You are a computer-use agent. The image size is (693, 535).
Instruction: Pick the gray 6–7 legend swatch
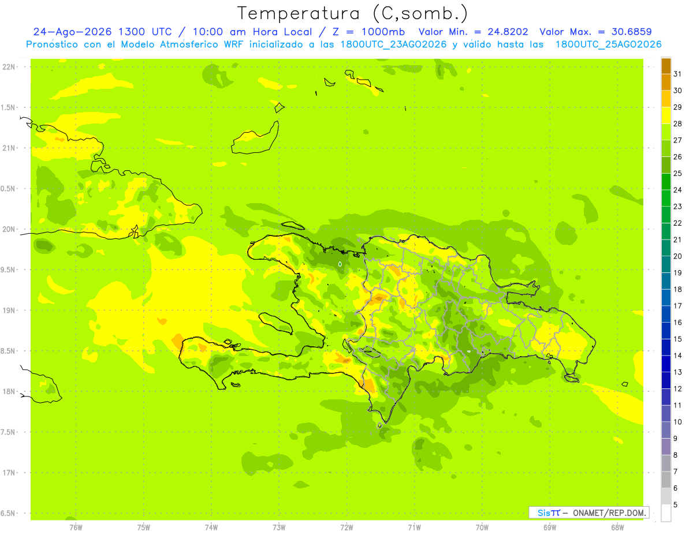point(666,480)
